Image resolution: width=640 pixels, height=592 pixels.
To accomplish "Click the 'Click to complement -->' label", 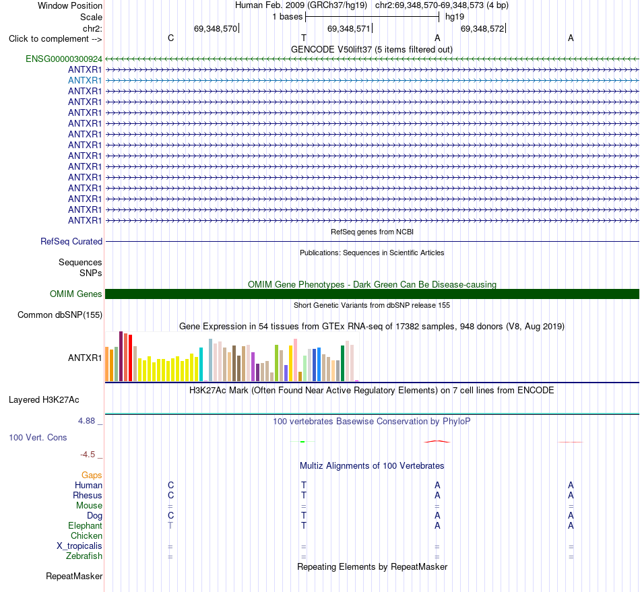I will (55, 39).
